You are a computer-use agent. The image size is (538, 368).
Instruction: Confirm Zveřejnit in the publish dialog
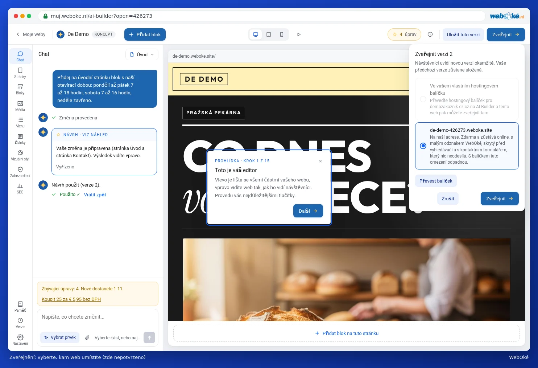click(x=500, y=199)
